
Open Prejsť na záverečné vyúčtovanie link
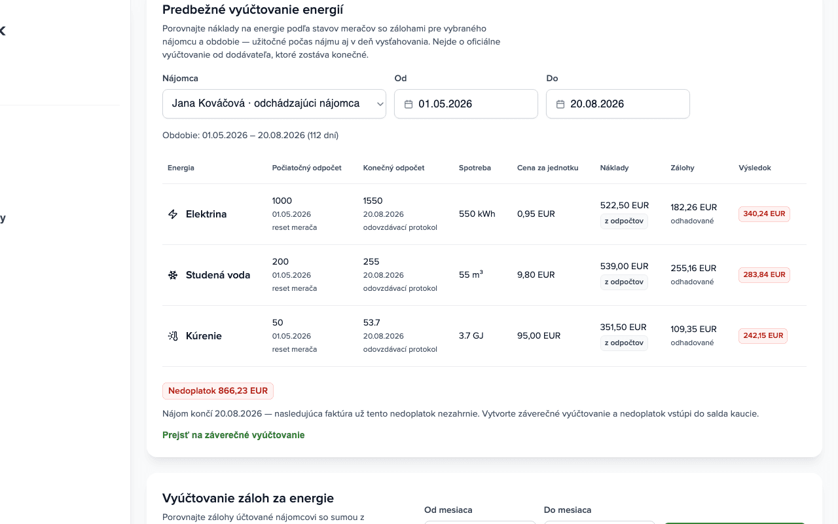point(233,435)
